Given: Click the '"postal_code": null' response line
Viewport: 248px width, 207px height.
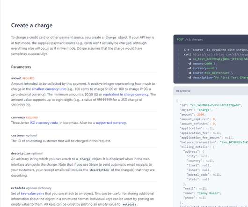Looking at the screenshot, I should click(204, 175).
